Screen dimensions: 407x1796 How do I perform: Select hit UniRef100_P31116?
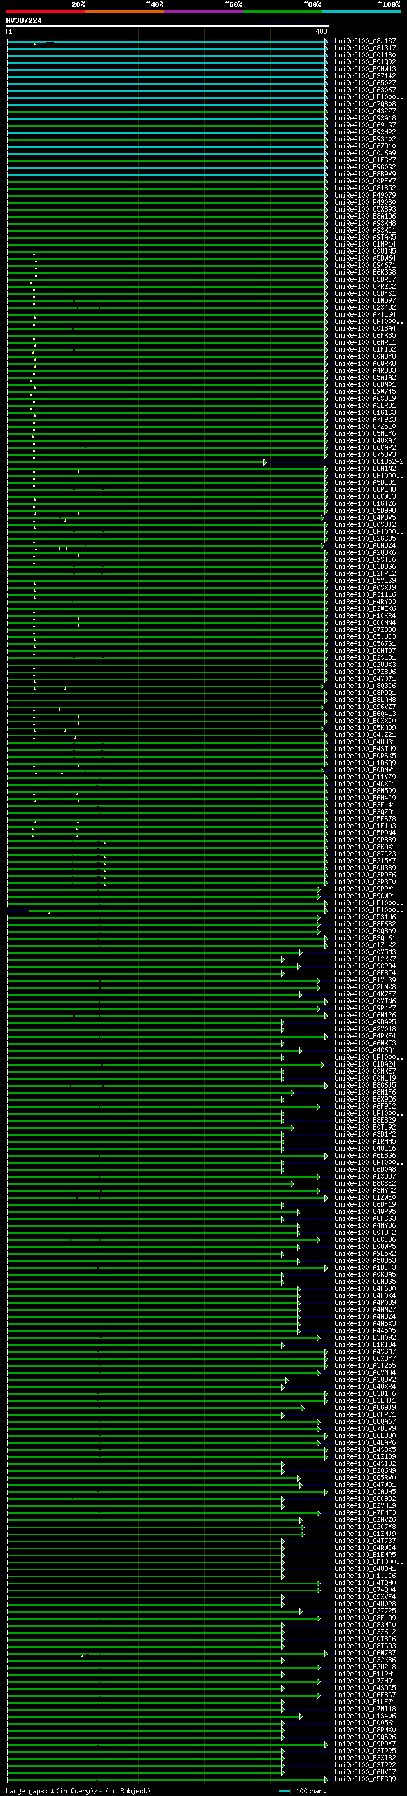[365, 594]
